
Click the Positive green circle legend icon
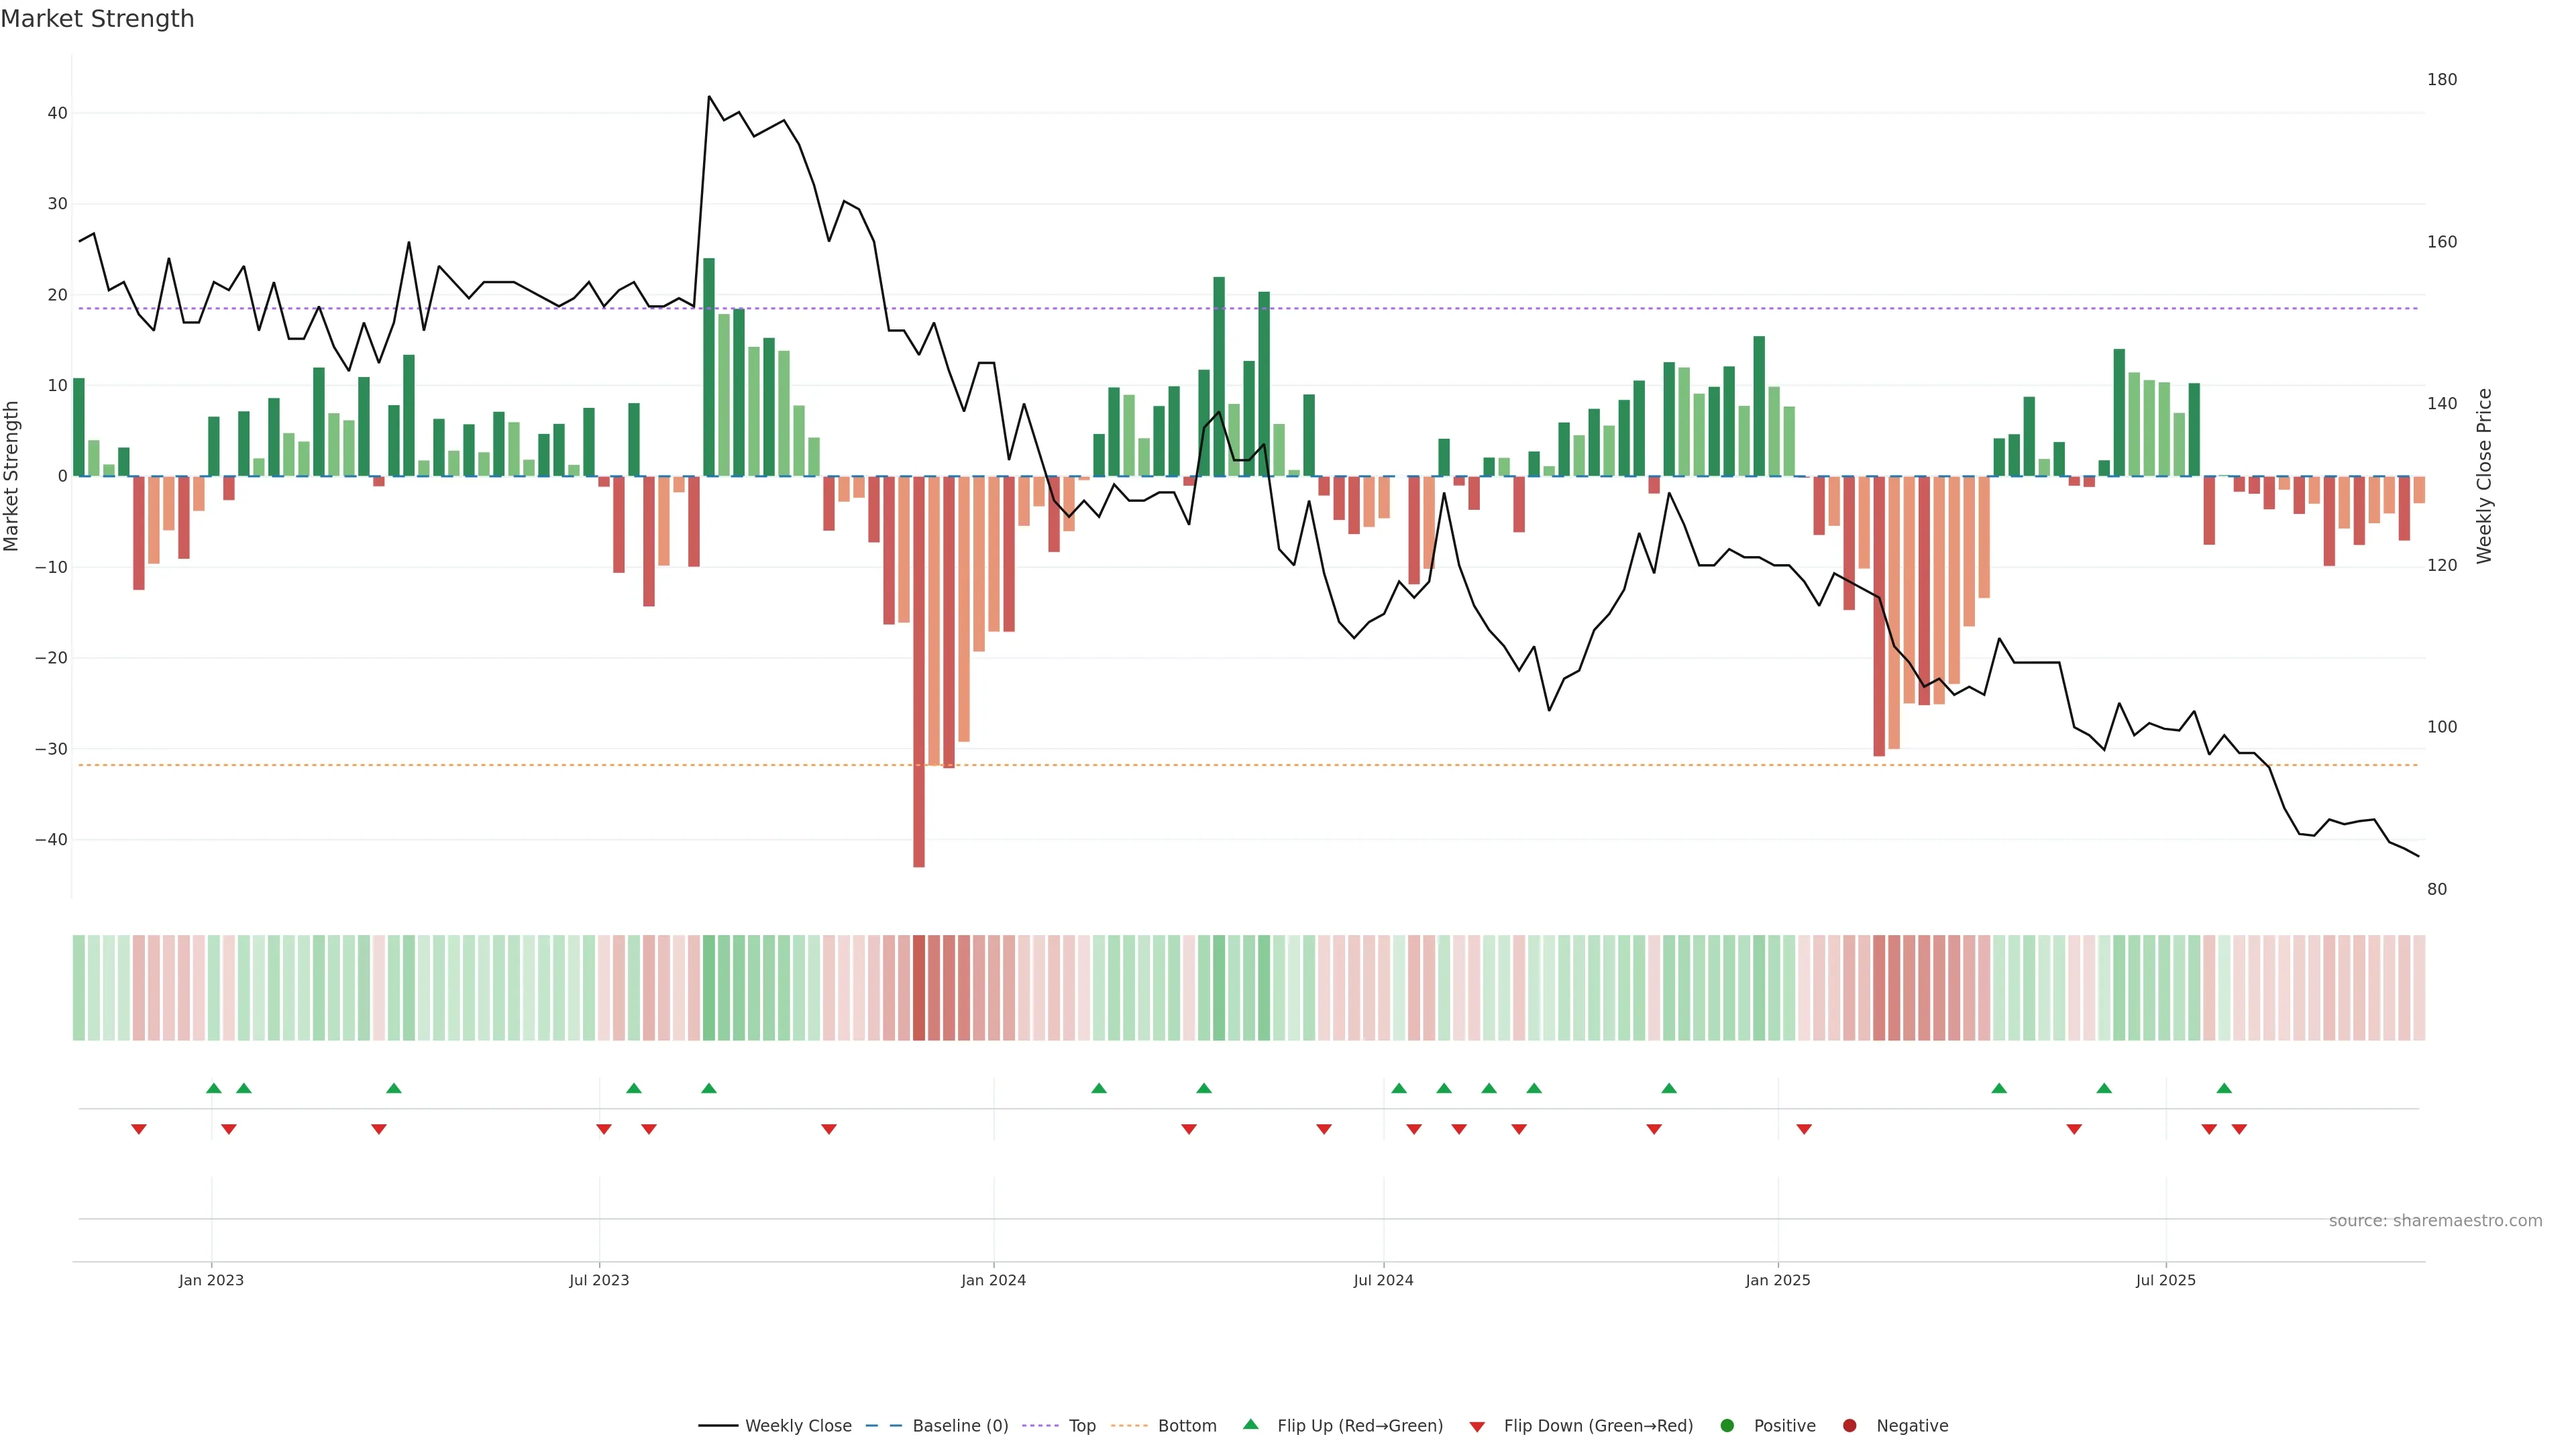1727,1425
